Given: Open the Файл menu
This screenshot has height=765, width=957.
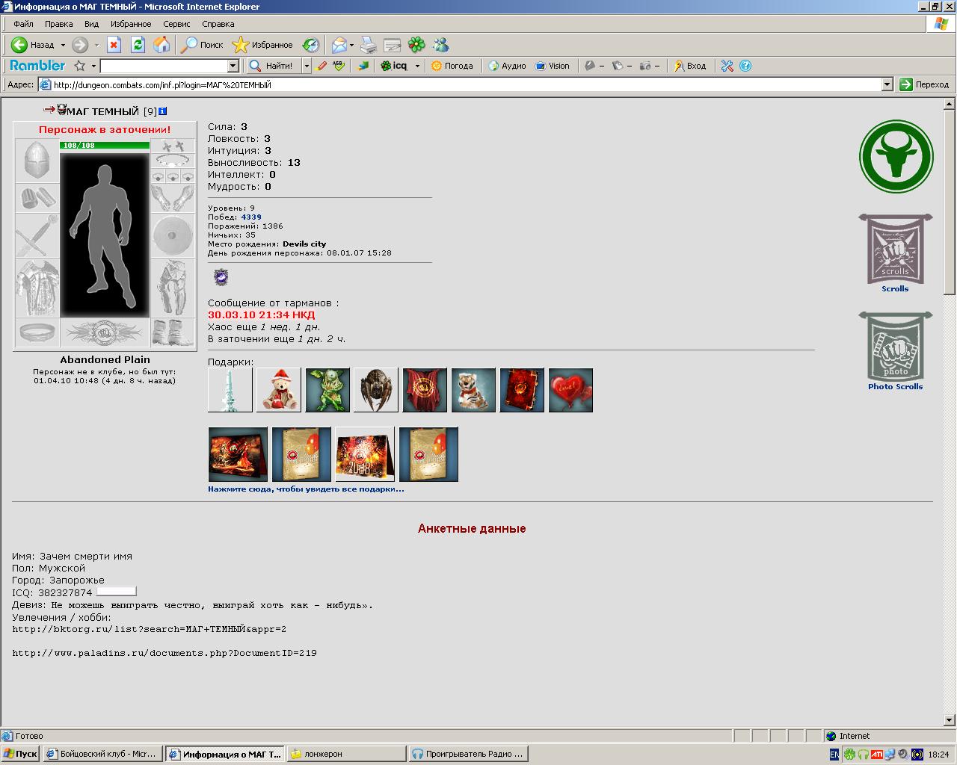Looking at the screenshot, I should [23, 24].
